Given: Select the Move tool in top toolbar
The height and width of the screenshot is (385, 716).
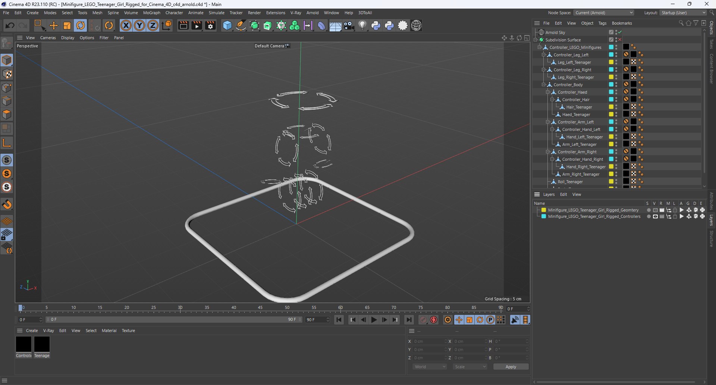Looking at the screenshot, I should [54, 25].
